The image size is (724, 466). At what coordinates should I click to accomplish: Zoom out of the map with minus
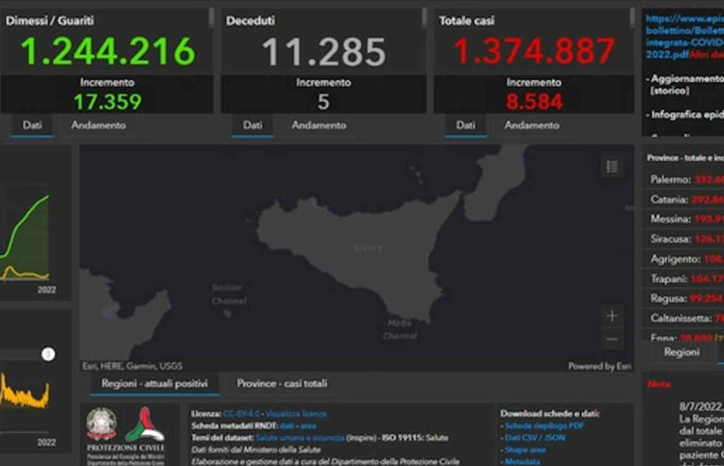pos(611,340)
